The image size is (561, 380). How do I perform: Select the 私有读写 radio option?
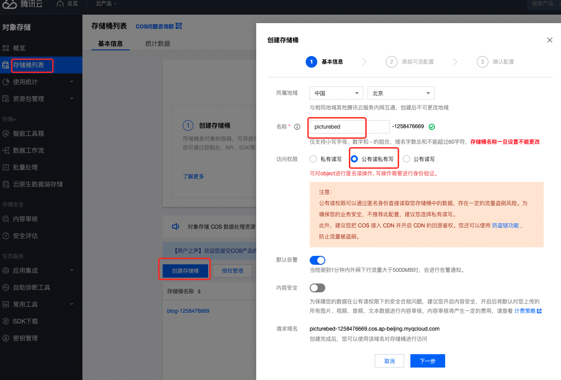coord(313,159)
